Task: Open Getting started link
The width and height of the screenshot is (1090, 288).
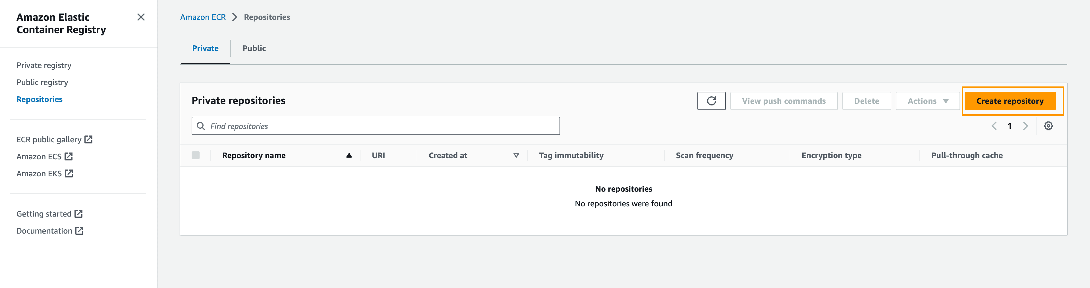Action: tap(44, 214)
